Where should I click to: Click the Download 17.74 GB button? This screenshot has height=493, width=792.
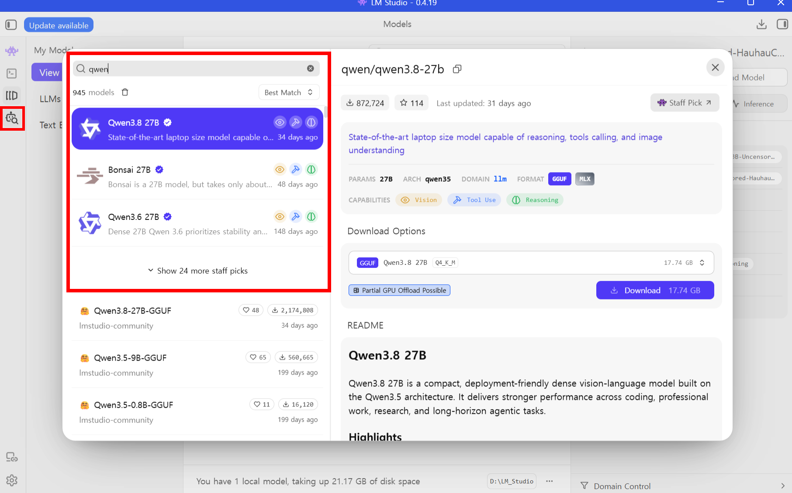pos(655,290)
